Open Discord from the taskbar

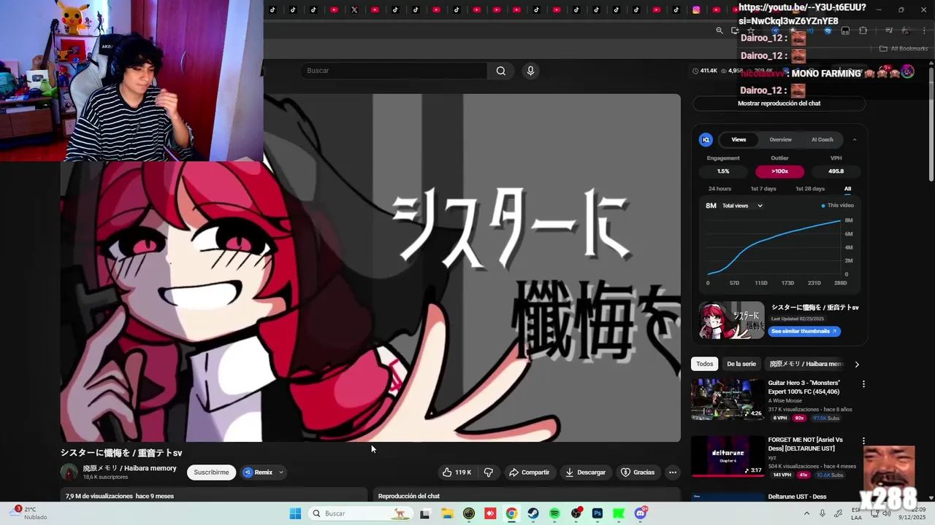coord(641,513)
